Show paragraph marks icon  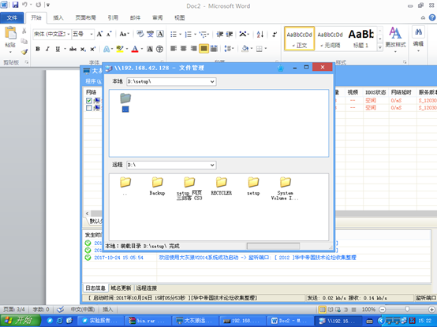275,34
